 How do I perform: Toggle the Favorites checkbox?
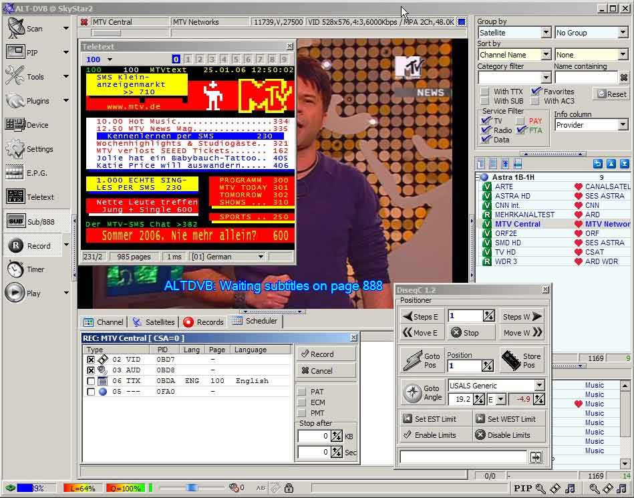coord(536,92)
